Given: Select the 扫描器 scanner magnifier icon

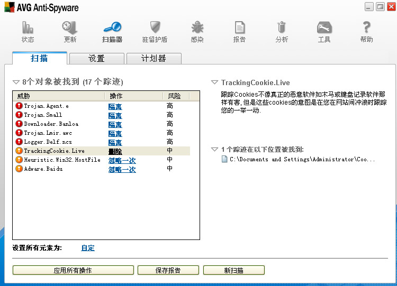Looking at the screenshot, I should coord(112,27).
